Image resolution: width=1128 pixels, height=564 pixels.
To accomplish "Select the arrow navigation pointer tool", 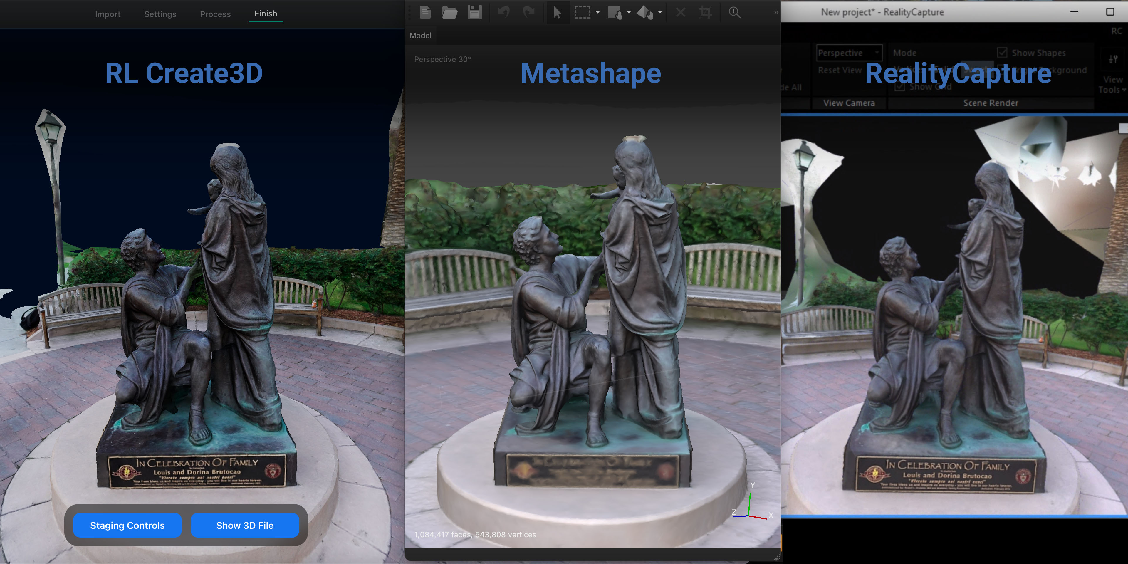I will point(558,12).
